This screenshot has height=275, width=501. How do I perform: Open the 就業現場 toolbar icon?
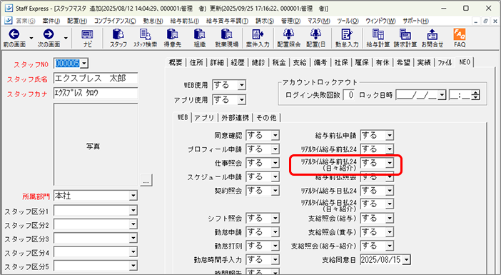(x=227, y=38)
